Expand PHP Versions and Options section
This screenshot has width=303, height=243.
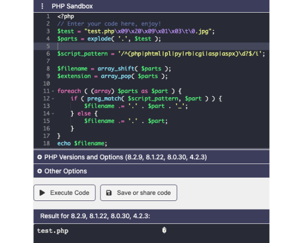pos(151,157)
